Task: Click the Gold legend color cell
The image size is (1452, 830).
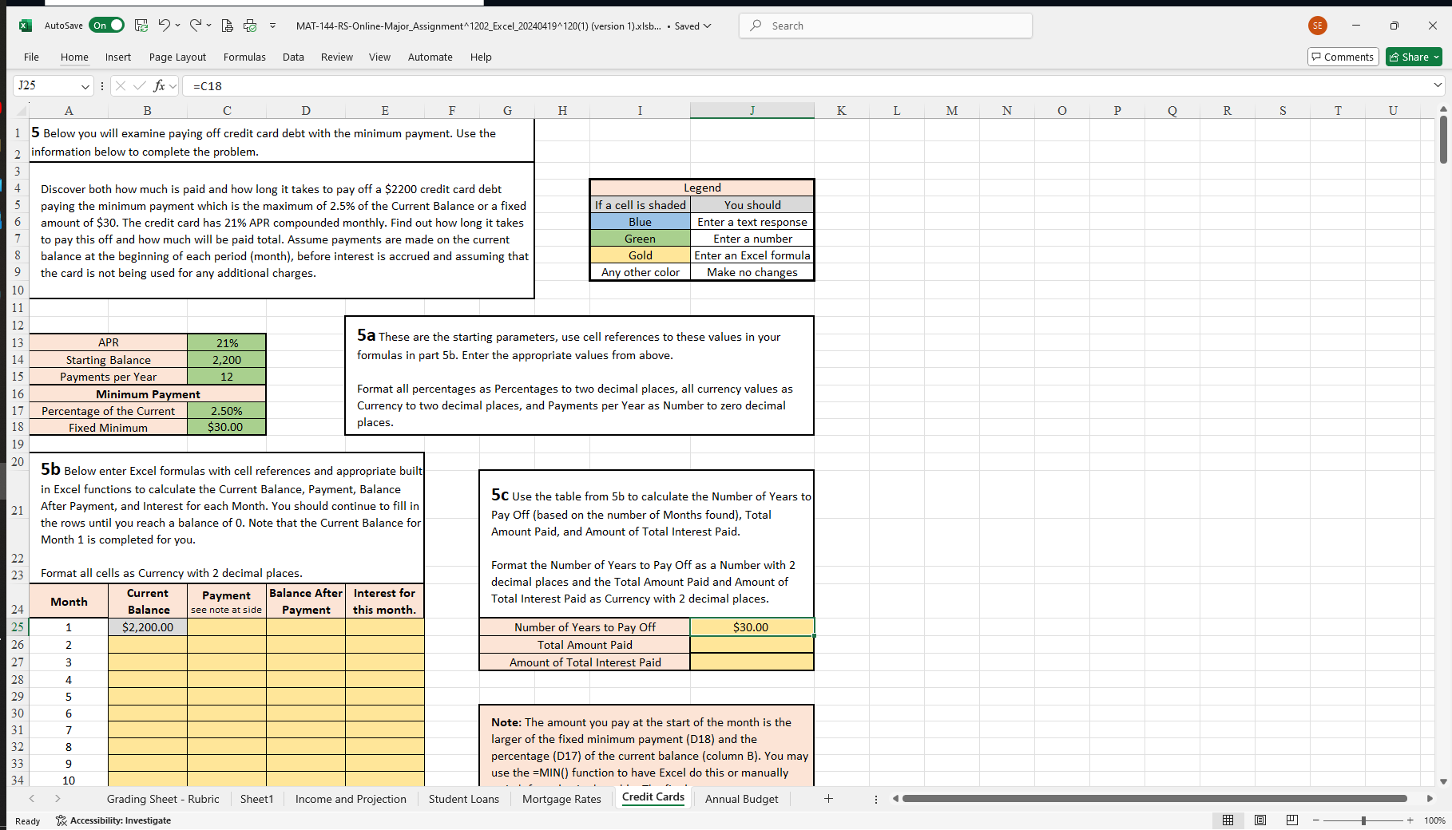Action: tap(640, 255)
